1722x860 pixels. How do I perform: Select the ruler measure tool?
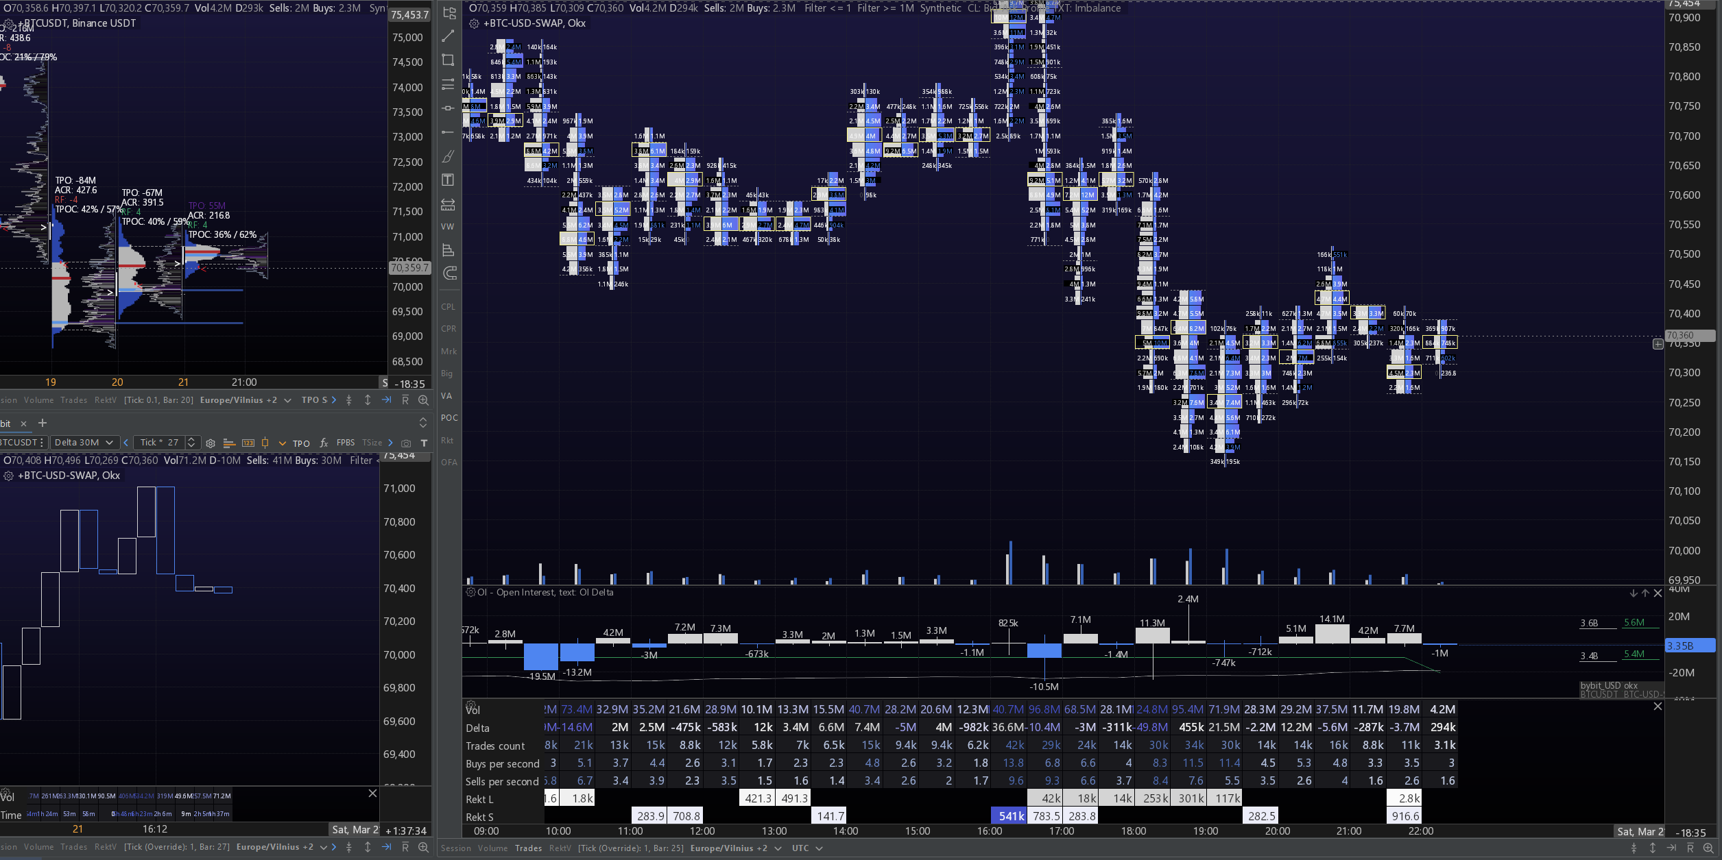point(449,204)
